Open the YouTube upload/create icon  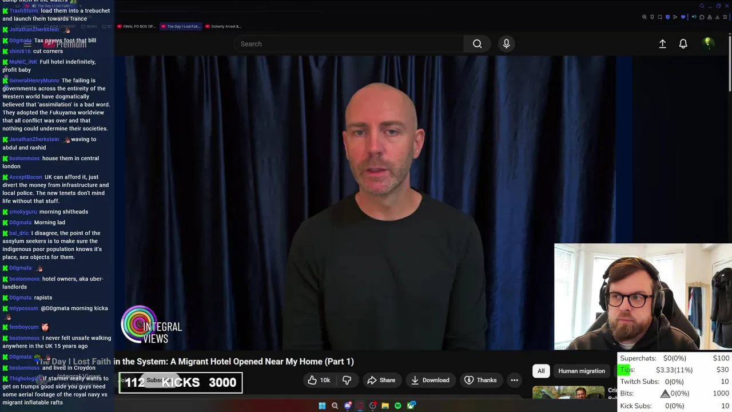(x=662, y=43)
